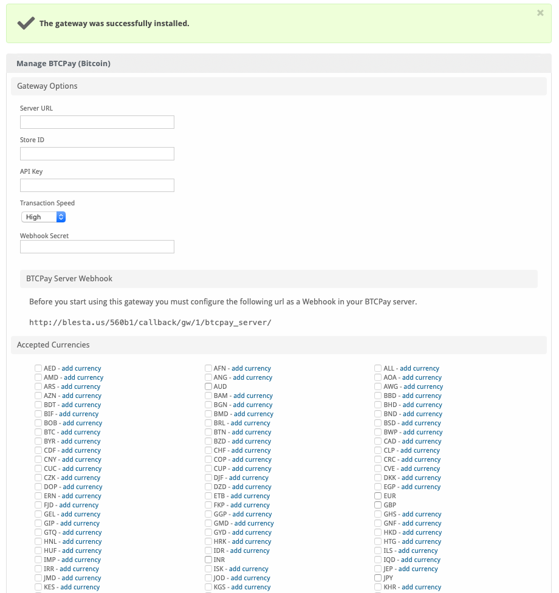Open the Transaction Speed dropdown

43,217
